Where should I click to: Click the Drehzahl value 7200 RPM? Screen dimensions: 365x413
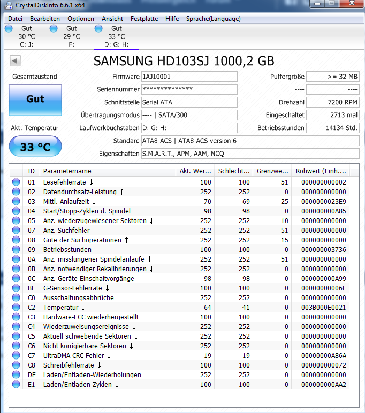point(332,102)
